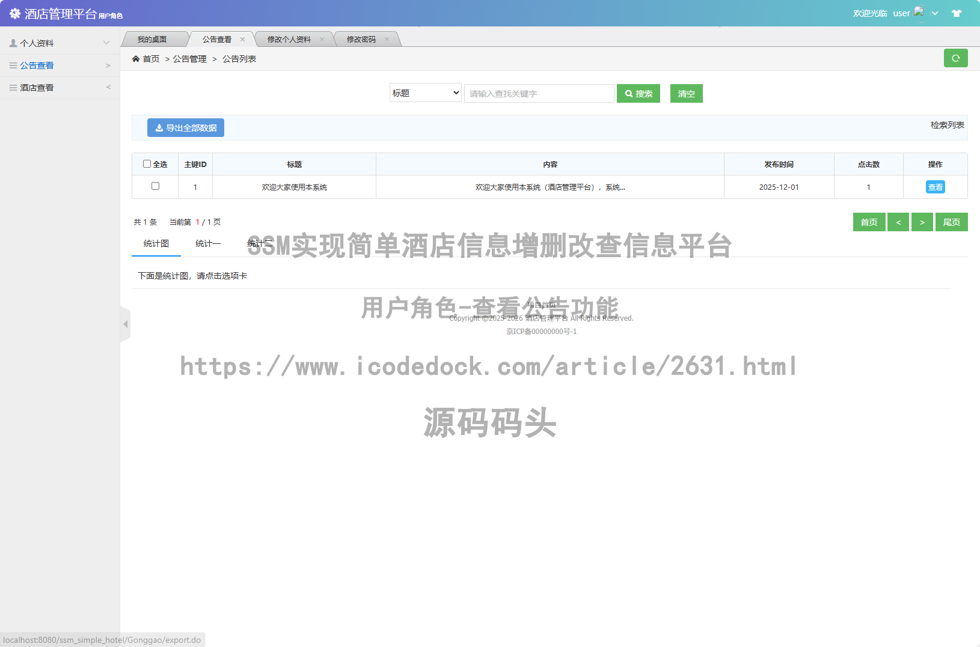Image resolution: width=980 pixels, height=647 pixels.
Task: Click the 酒店管理平台 gear logo icon
Action: coord(14,13)
